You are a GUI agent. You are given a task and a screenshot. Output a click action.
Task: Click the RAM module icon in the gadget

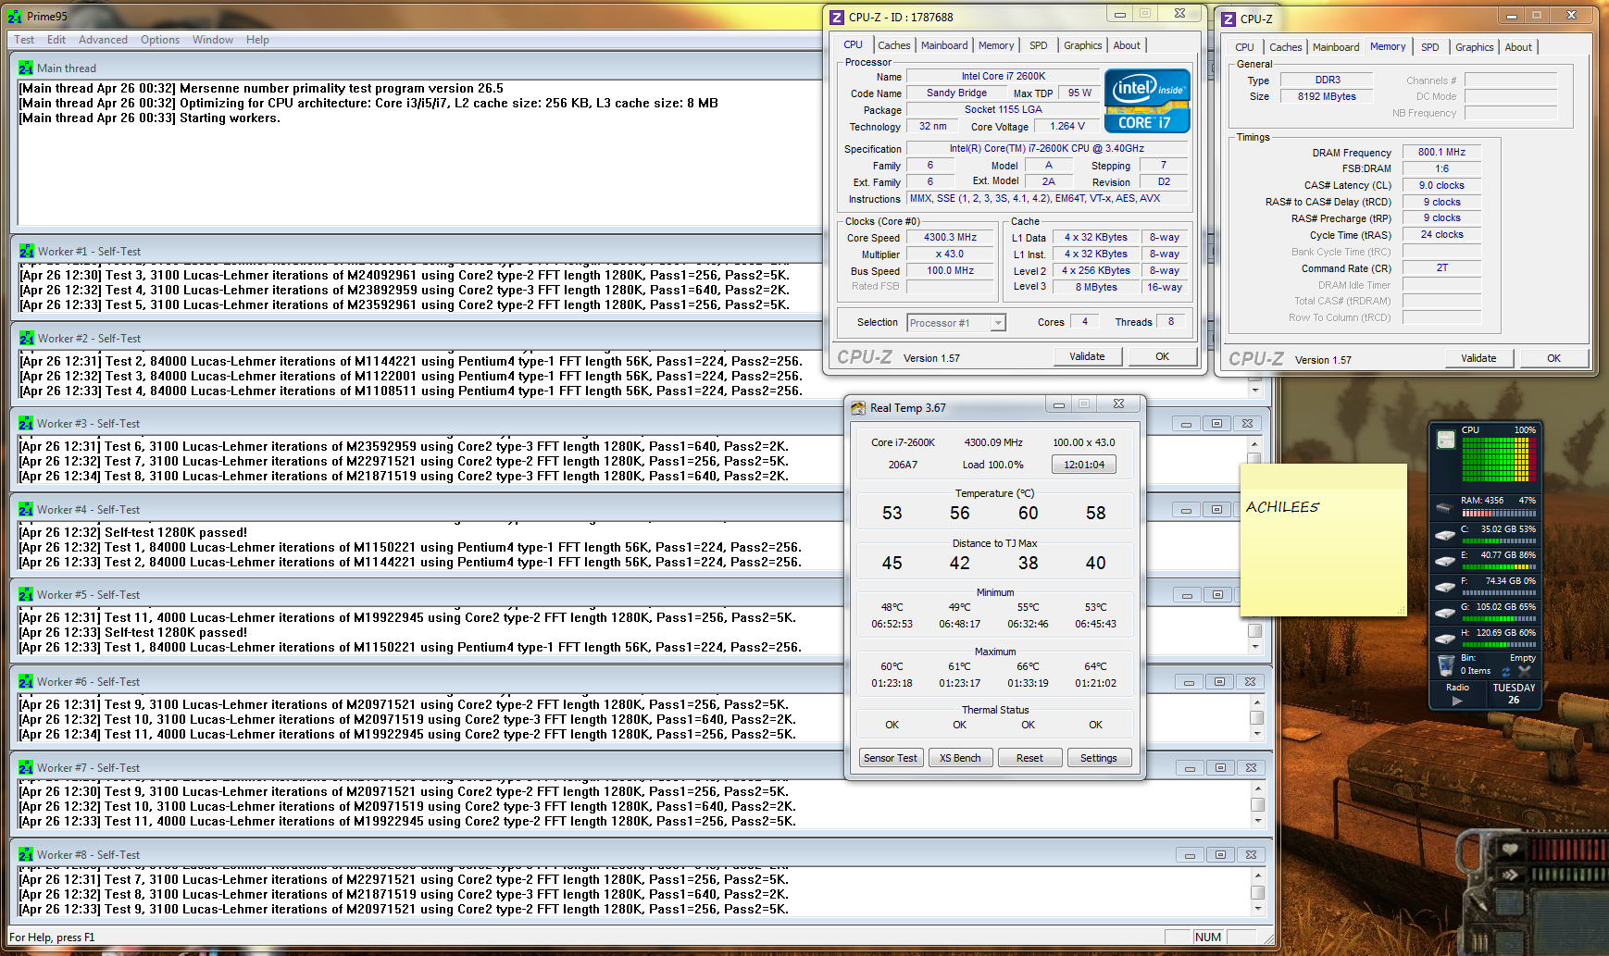coord(1444,506)
